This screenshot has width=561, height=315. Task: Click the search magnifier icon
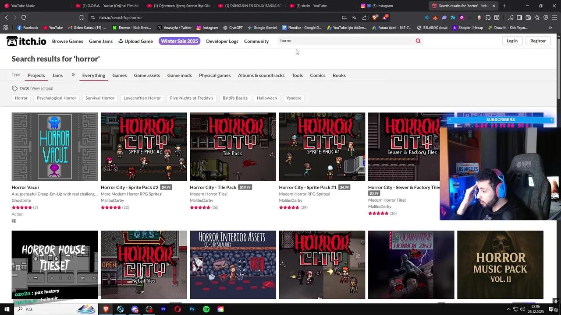tap(418, 41)
